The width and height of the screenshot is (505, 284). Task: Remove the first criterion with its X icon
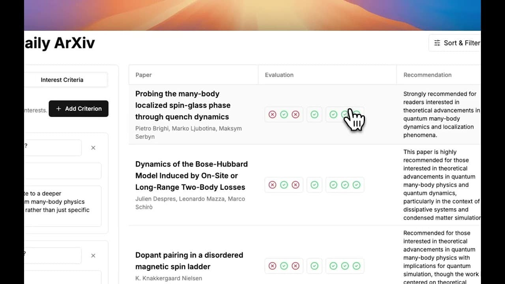(x=93, y=148)
